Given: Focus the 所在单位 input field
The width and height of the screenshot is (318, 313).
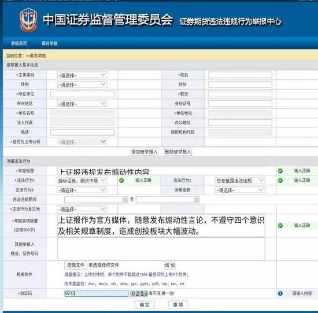Looking at the screenshot, I should pyautogui.click(x=82, y=94).
